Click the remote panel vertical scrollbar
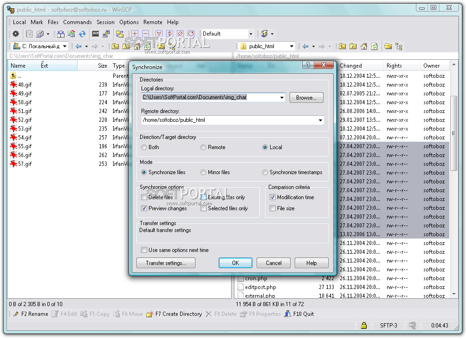The image size is (466, 339). [454, 133]
